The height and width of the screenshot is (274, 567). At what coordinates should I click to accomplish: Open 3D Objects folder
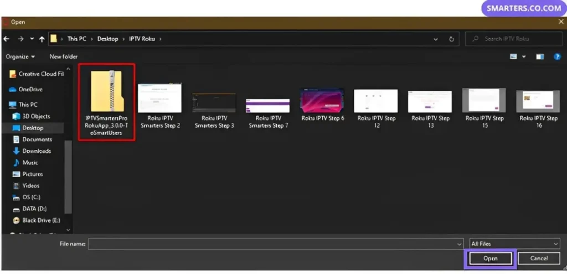[32, 116]
